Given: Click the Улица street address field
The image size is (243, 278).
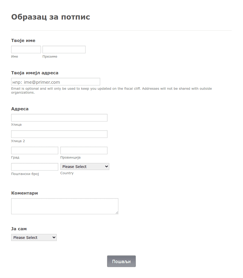Looking at the screenshot, I should click(x=59, y=118).
